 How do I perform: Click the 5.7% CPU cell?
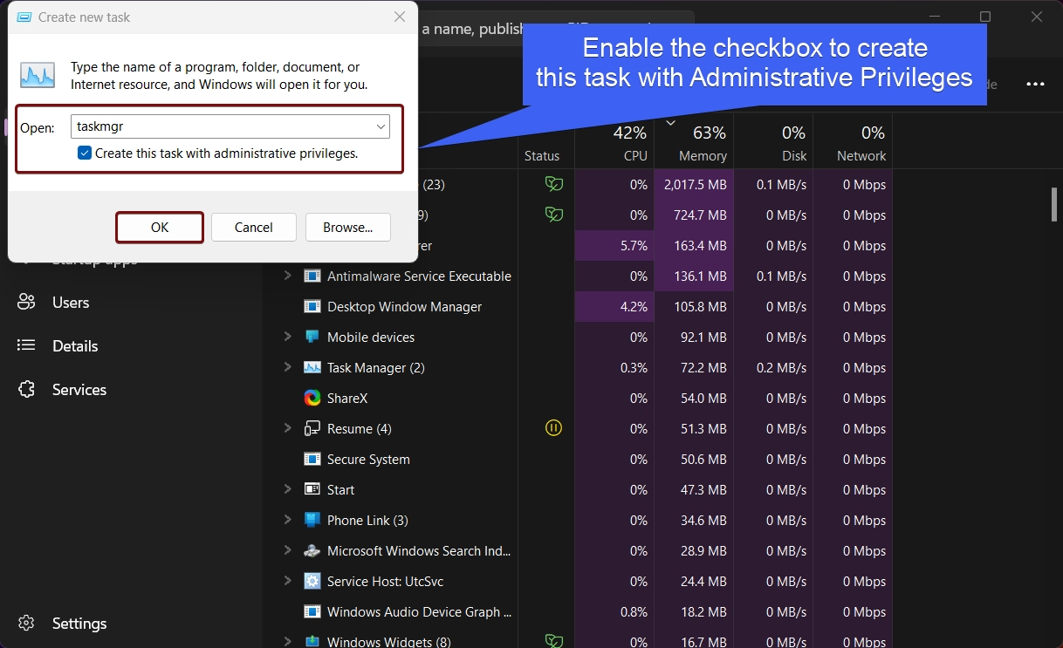click(614, 246)
